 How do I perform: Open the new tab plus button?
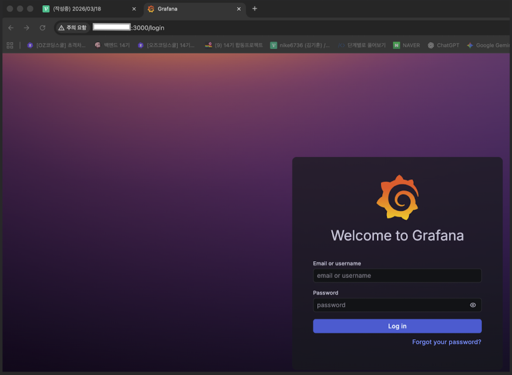(255, 9)
